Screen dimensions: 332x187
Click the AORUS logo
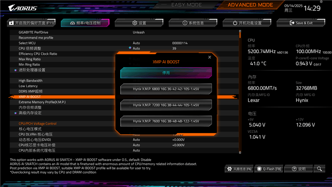[22, 8]
